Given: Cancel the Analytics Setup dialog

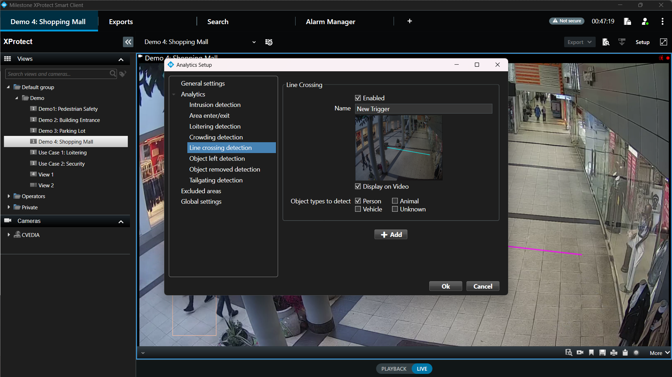Looking at the screenshot, I should [x=483, y=286].
